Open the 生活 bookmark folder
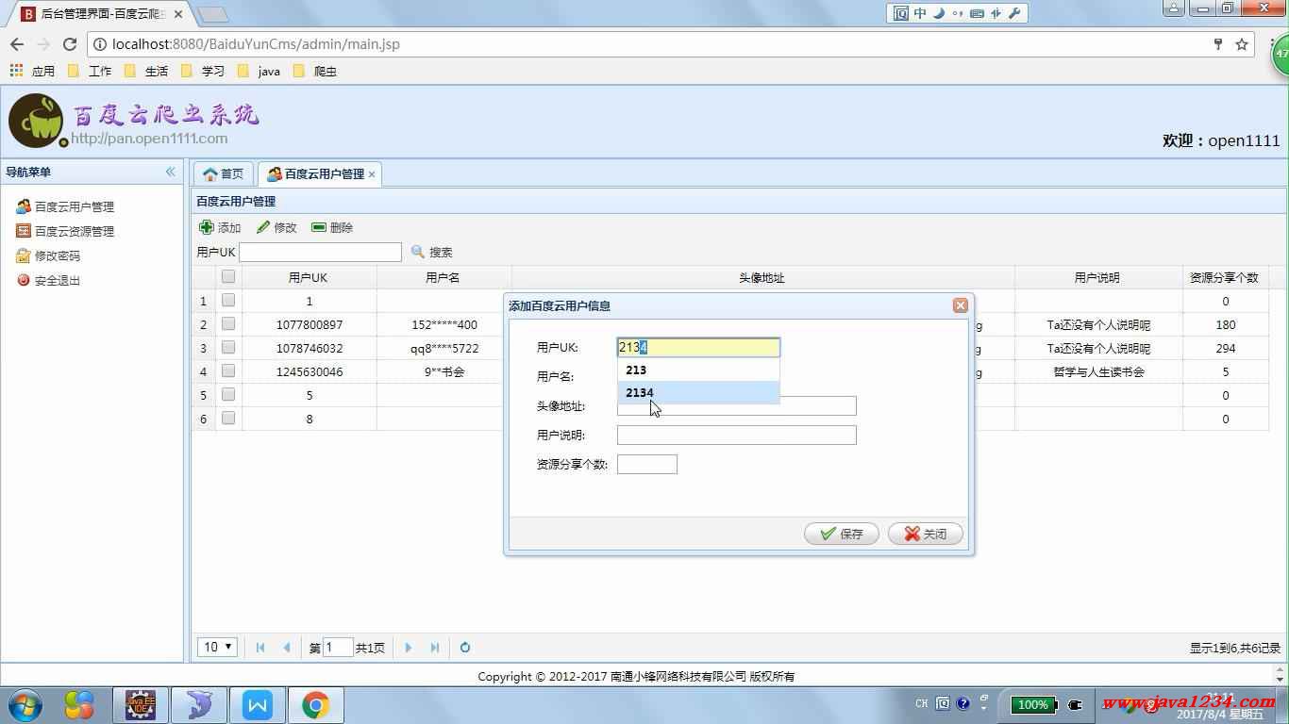Screen dimensions: 1289x724 pos(146,71)
